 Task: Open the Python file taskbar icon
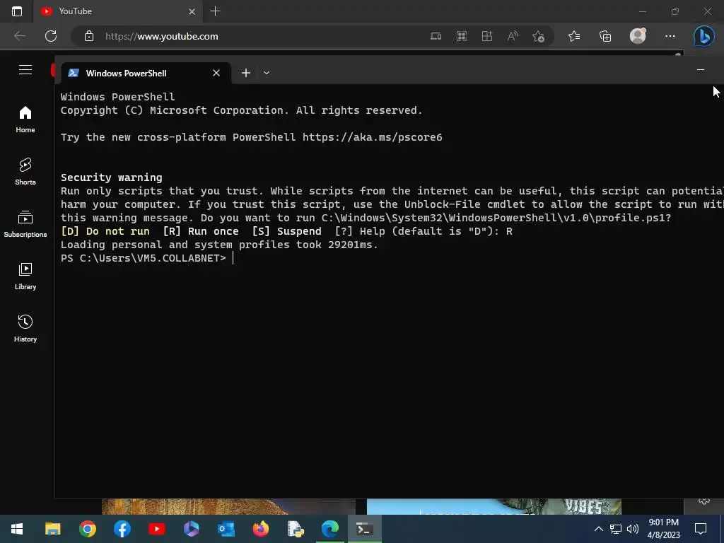pos(295,529)
